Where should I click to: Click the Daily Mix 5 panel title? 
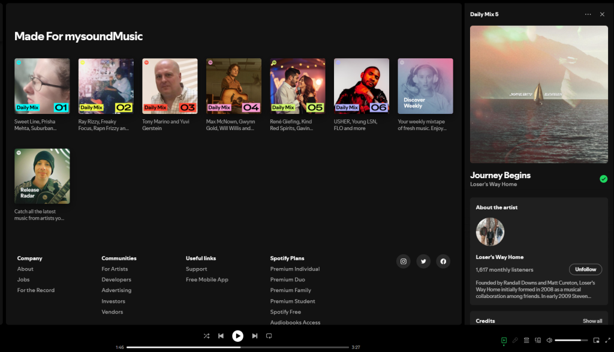point(484,14)
